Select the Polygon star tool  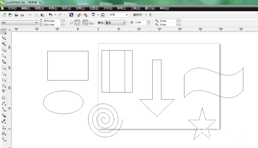[3, 80]
